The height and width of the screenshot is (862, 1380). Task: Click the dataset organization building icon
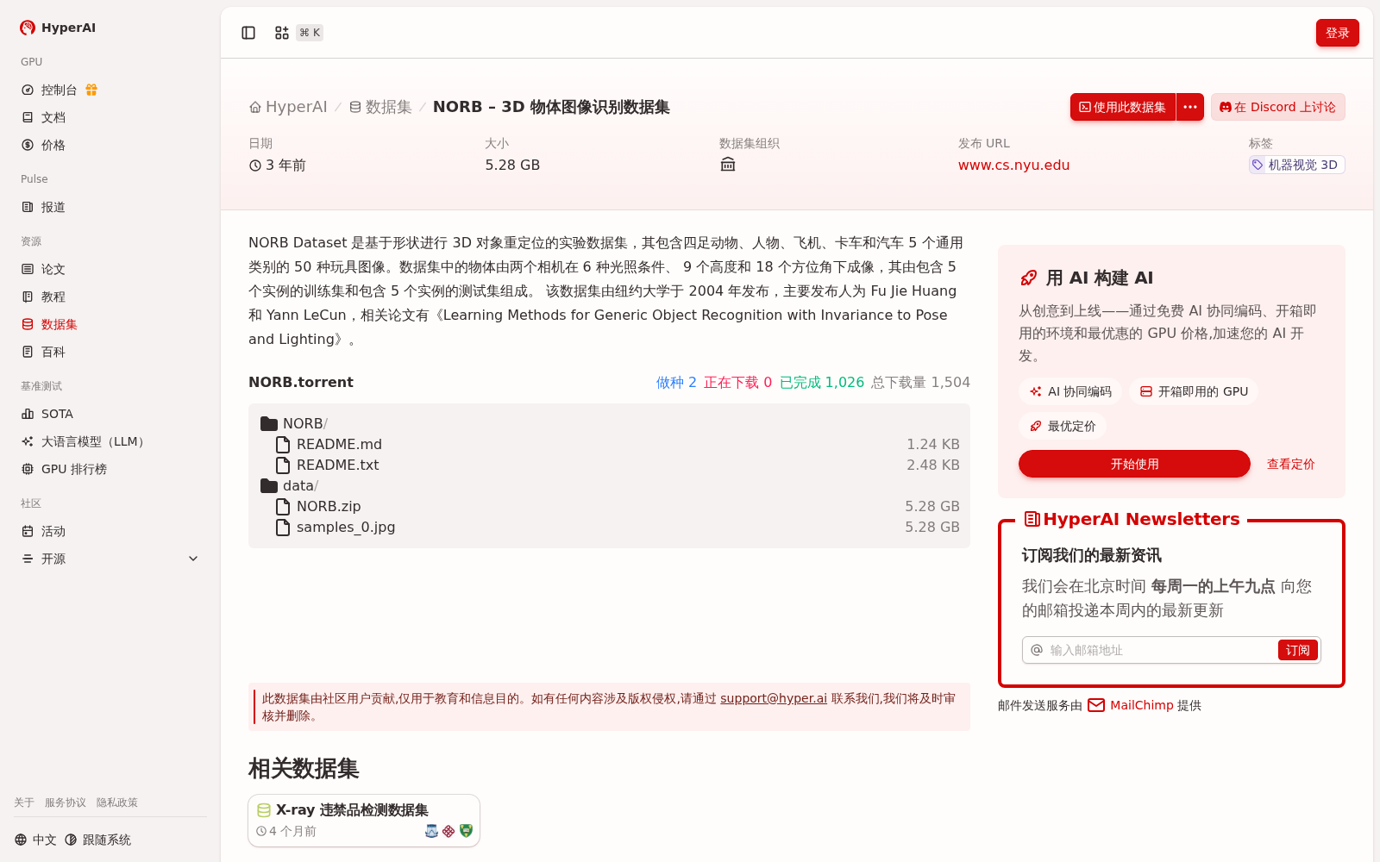[728, 165]
